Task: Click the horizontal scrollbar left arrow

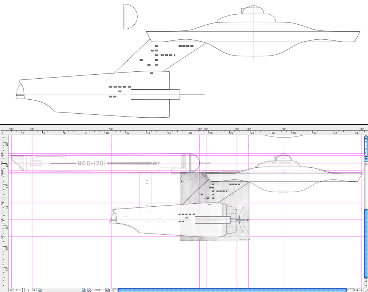Action: [x=357, y=290]
